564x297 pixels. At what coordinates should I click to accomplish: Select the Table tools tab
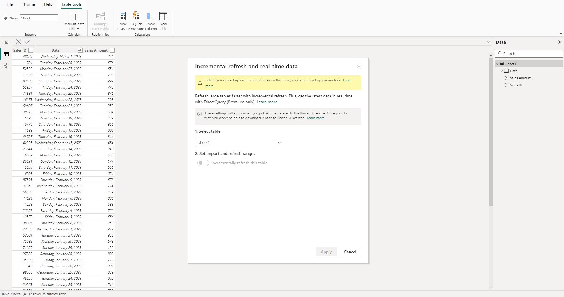pyautogui.click(x=71, y=4)
